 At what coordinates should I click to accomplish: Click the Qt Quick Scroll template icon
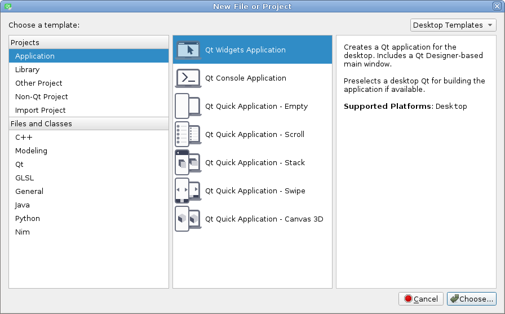(188, 135)
